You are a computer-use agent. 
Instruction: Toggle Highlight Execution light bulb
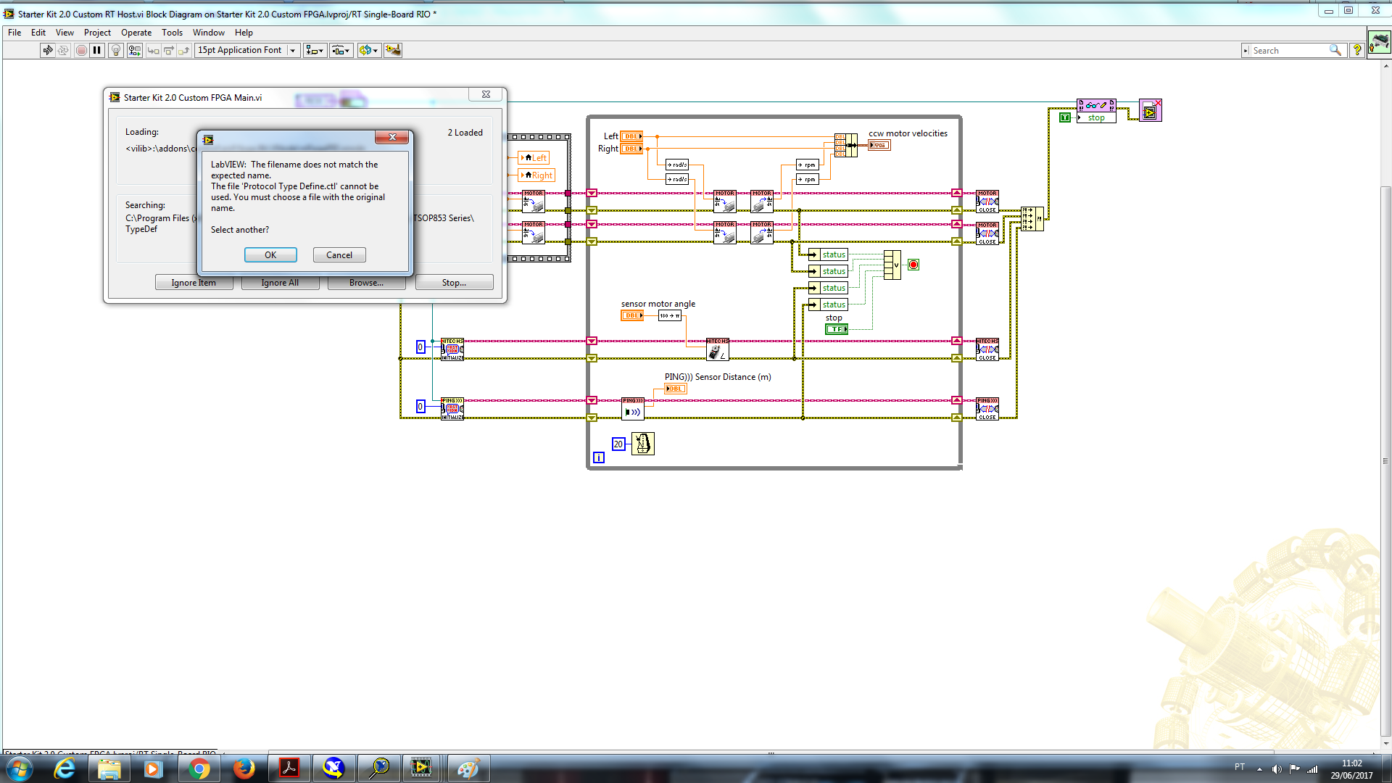(116, 50)
